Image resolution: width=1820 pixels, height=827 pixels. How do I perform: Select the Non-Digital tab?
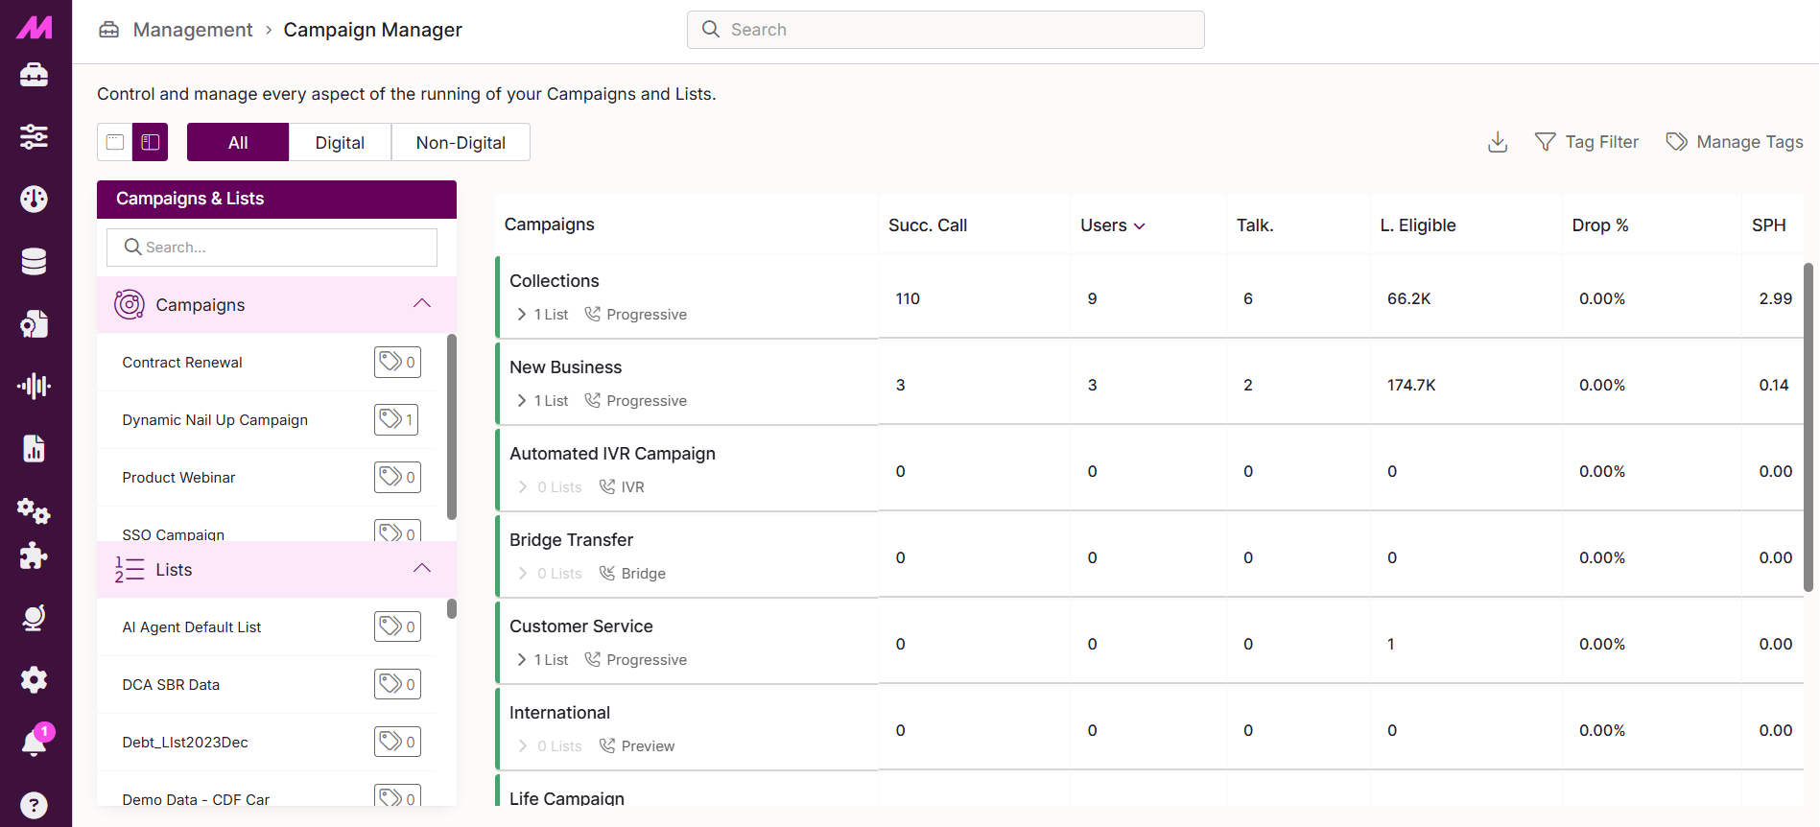(x=461, y=142)
